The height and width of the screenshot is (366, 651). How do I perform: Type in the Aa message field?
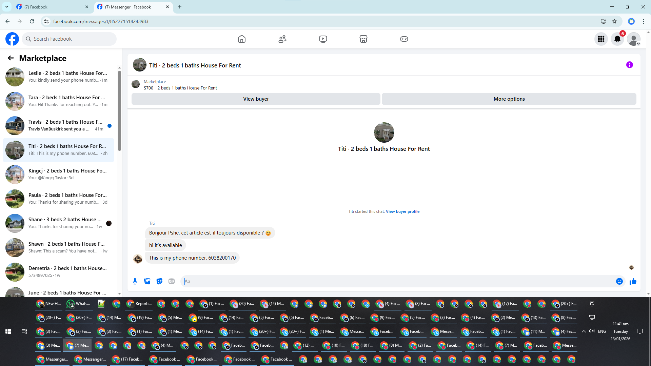coord(397,281)
